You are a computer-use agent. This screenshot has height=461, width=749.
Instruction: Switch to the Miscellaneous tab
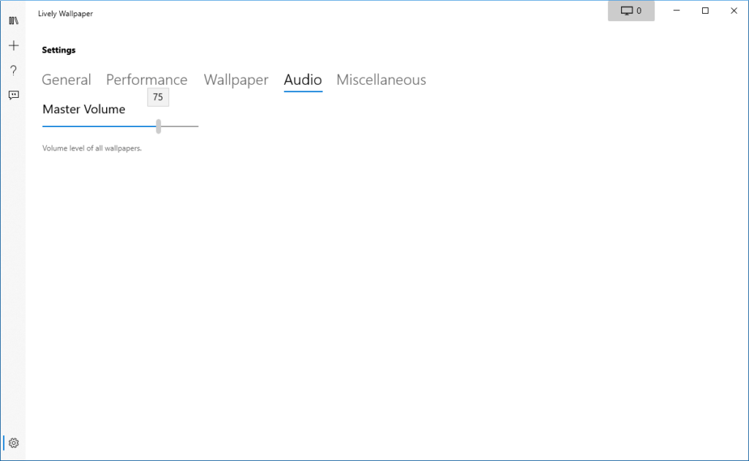pyautogui.click(x=381, y=80)
